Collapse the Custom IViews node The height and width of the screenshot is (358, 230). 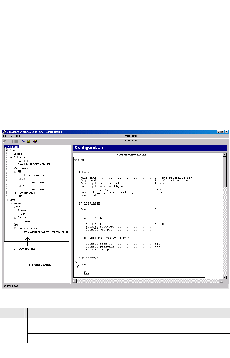(x=15, y=217)
